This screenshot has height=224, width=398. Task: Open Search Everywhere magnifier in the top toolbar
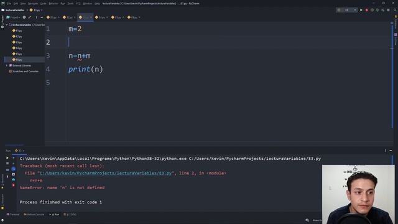click(x=395, y=10)
